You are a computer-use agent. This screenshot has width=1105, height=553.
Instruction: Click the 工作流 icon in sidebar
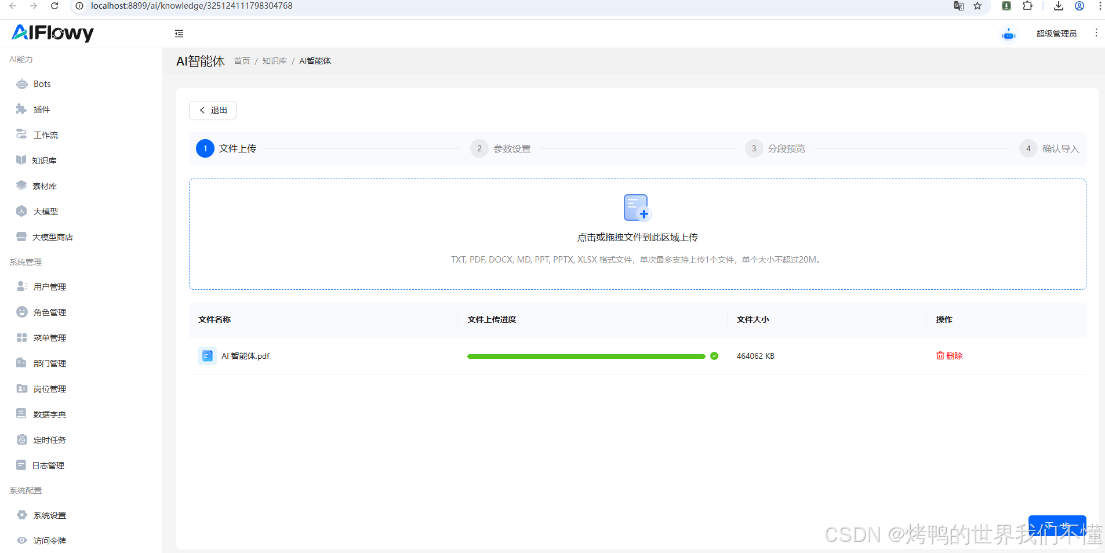click(21, 134)
